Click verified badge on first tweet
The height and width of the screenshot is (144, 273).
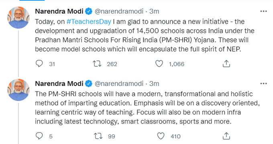coord(89,11)
